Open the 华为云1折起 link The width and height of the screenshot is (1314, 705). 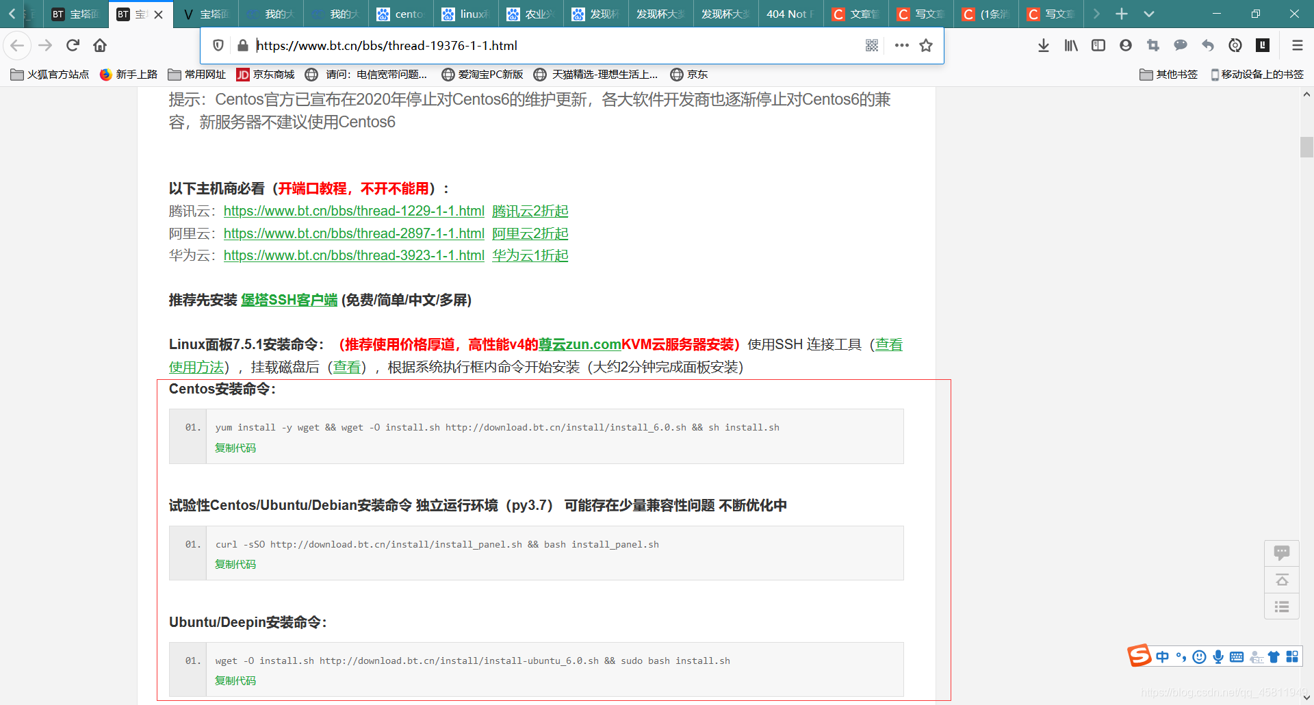tap(530, 255)
